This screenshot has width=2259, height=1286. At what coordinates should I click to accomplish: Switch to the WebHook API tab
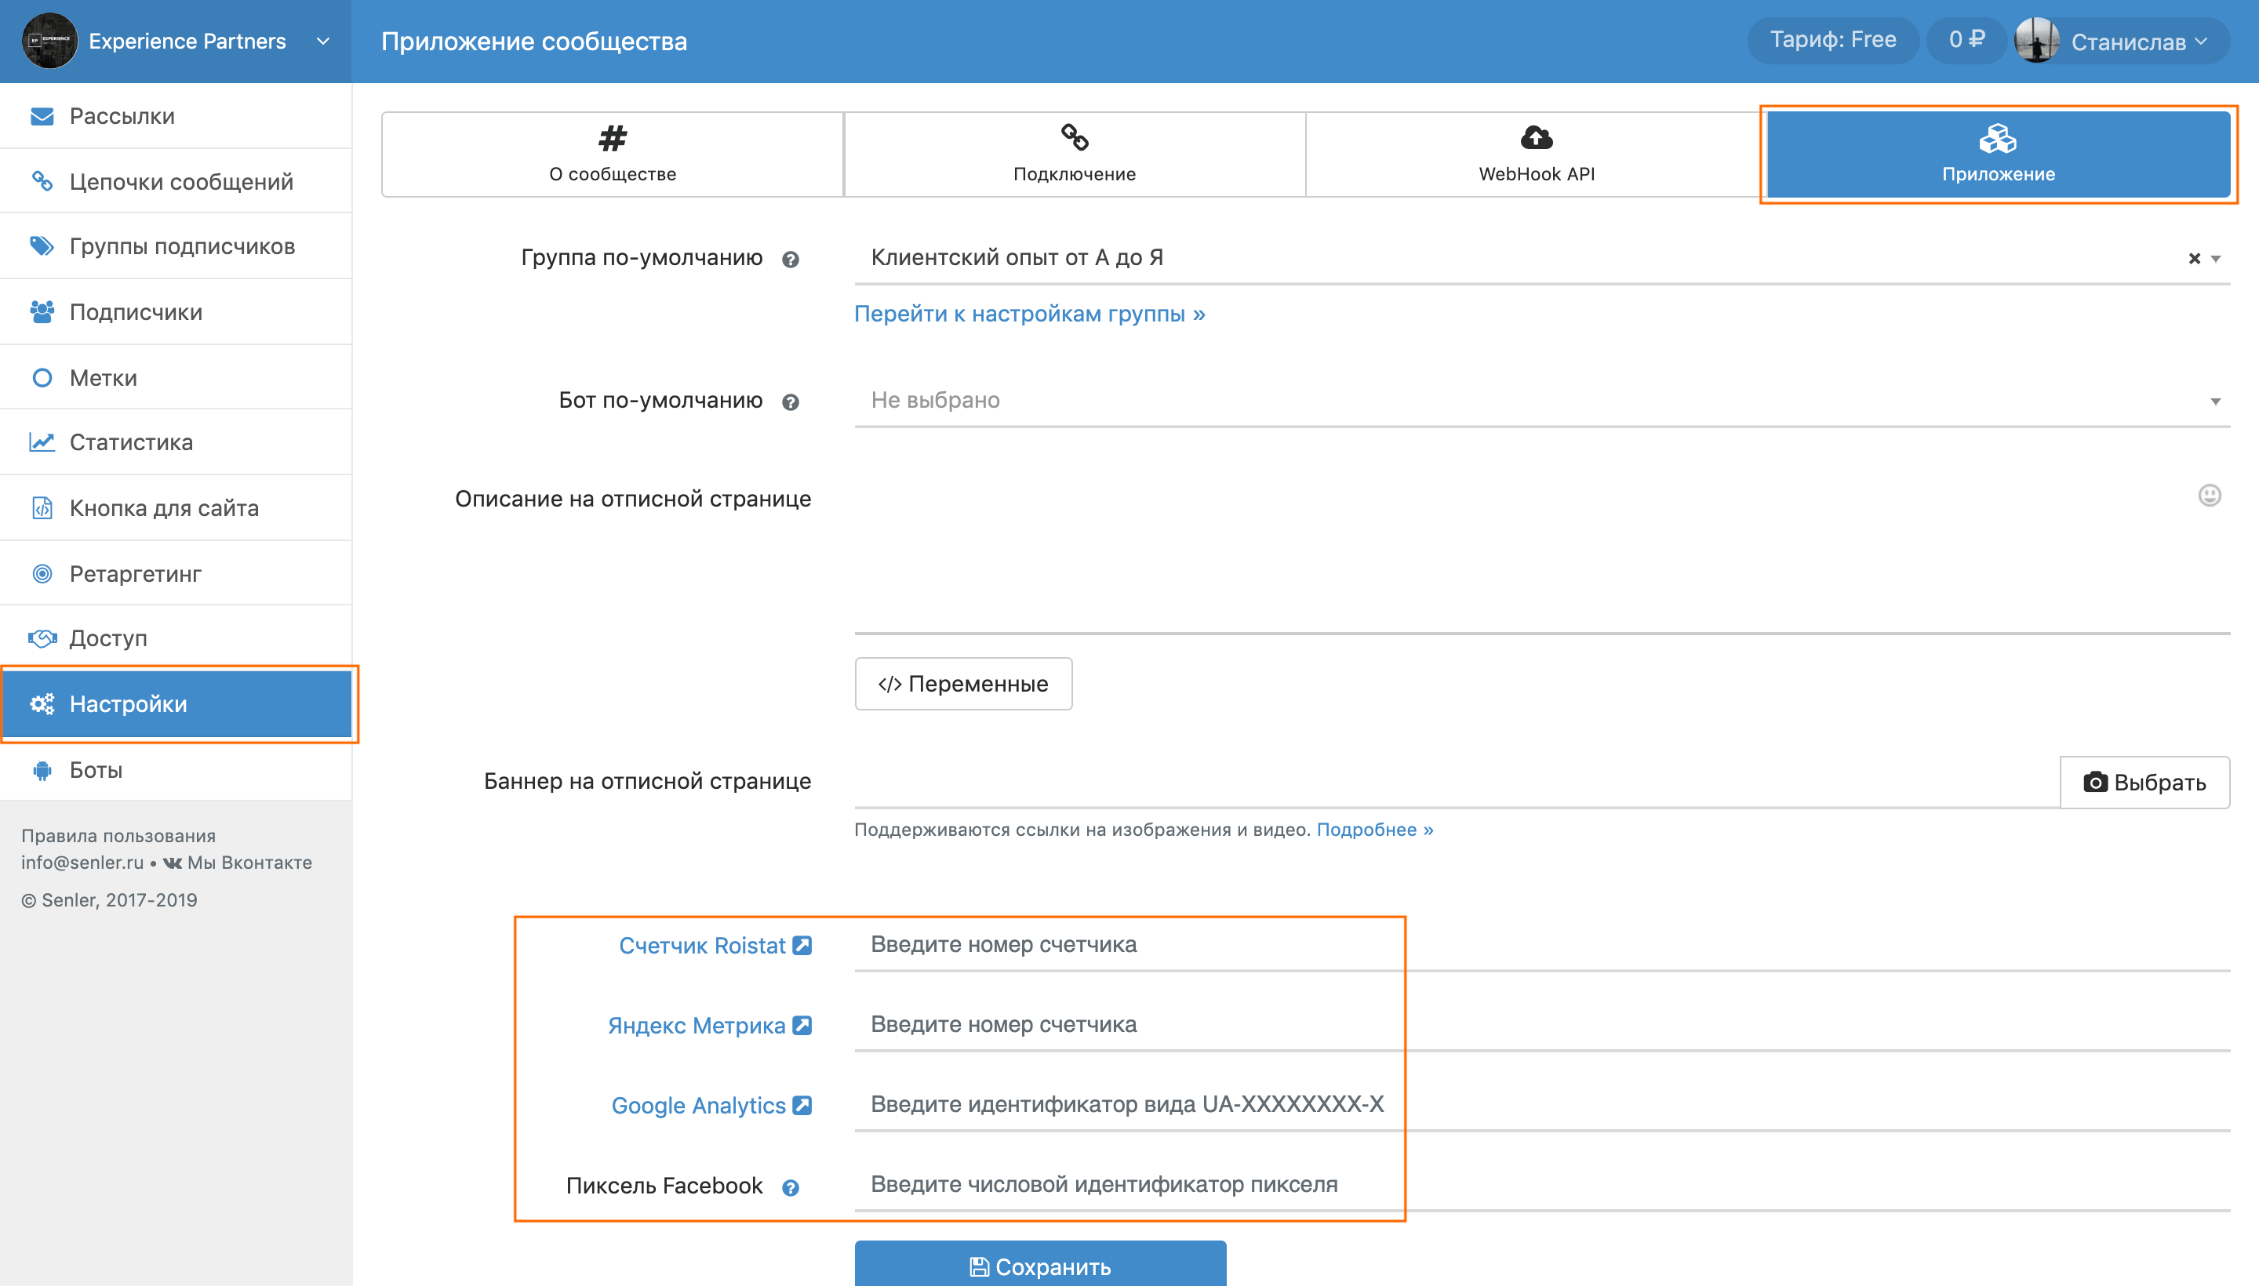(1536, 154)
